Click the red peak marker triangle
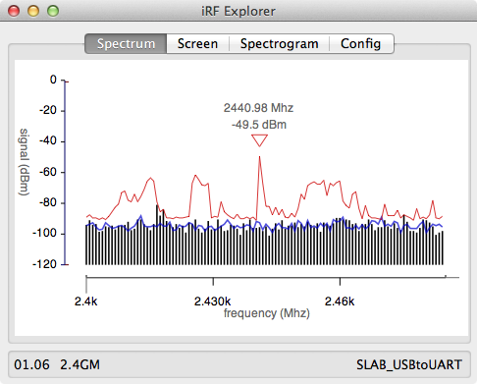Screen dimensions: 477x384 [259, 140]
